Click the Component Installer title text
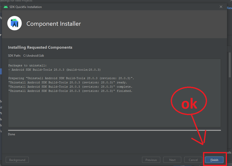This screenshot has width=232, height=166. [53, 24]
